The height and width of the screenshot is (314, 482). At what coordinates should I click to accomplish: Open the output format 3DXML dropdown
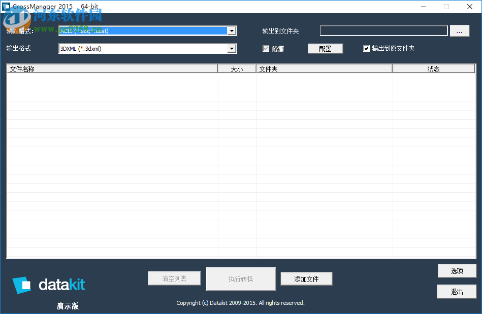click(148, 49)
